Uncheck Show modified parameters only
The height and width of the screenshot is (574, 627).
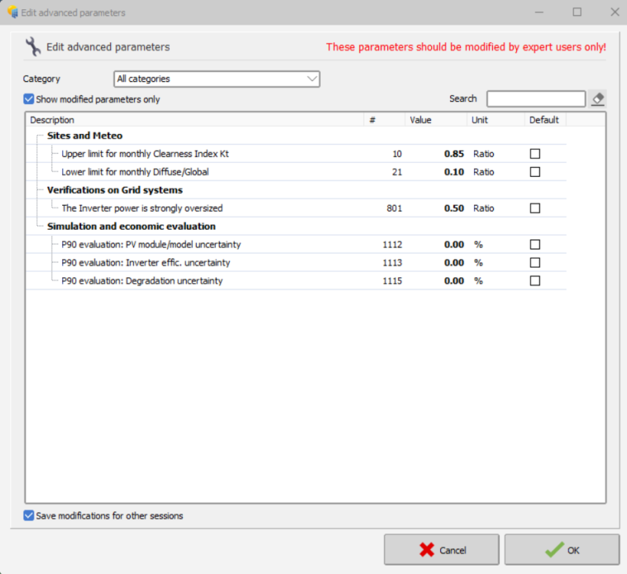[29, 99]
